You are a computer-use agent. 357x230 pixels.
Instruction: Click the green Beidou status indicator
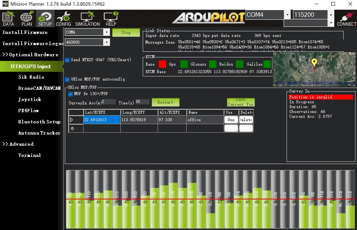click(x=240, y=64)
